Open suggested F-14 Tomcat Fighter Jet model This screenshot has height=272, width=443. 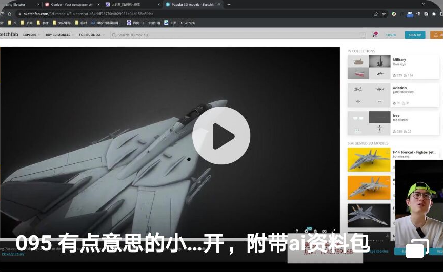tap(368, 159)
